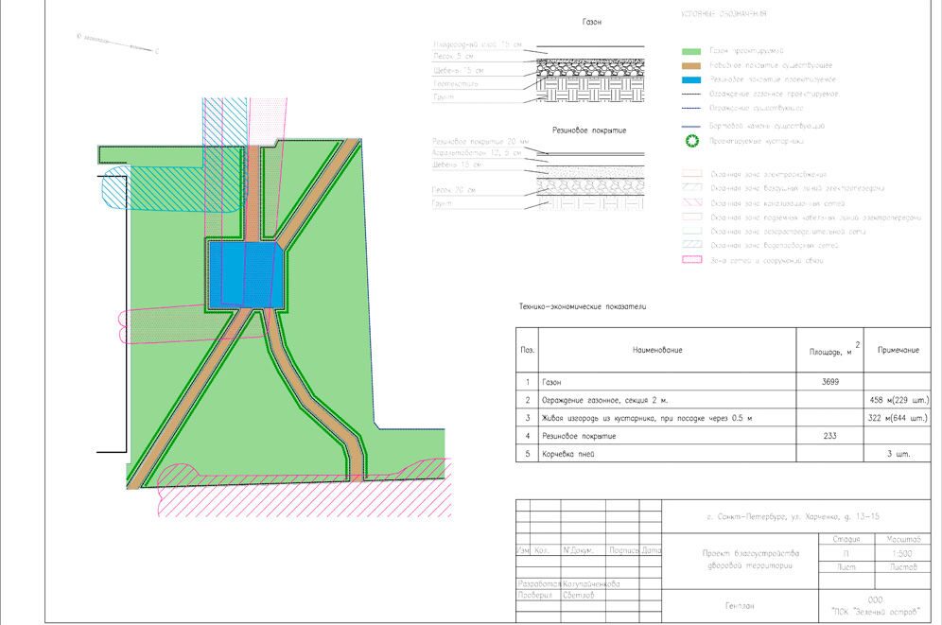Click the blue hatched water supply legend box

coord(690,245)
